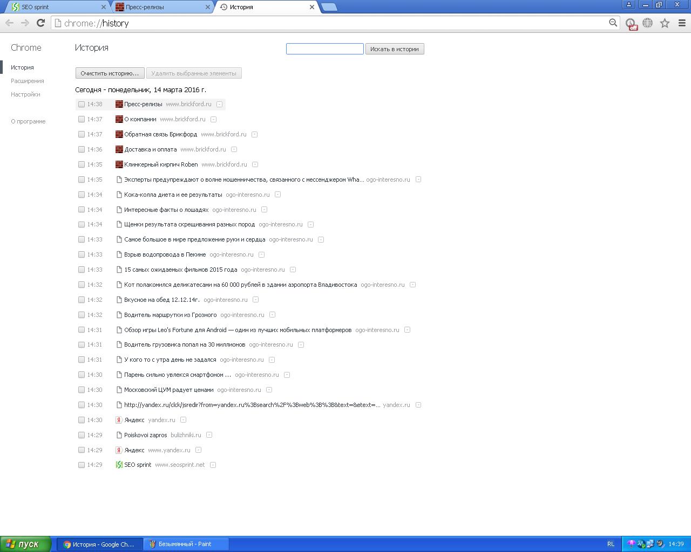
Task: Click the Удалить выбранные элементы button
Action: (x=194, y=73)
